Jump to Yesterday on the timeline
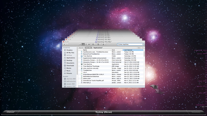The height and width of the screenshot is (116, 207). [199, 86]
